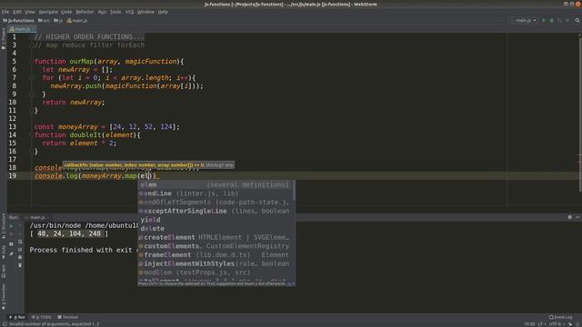
Task: Open the Favorites sidebar tab
Action: click(4, 297)
